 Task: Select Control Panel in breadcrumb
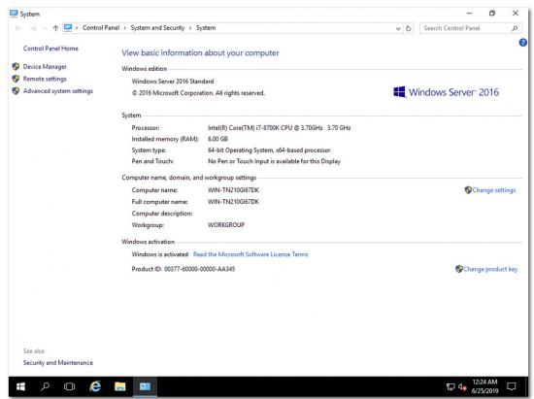pyautogui.click(x=101, y=28)
